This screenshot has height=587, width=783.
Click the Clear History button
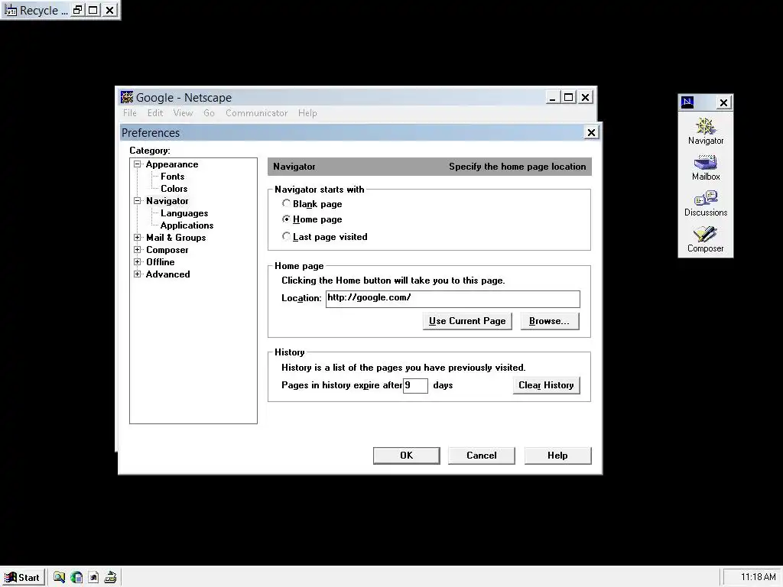[x=546, y=385]
